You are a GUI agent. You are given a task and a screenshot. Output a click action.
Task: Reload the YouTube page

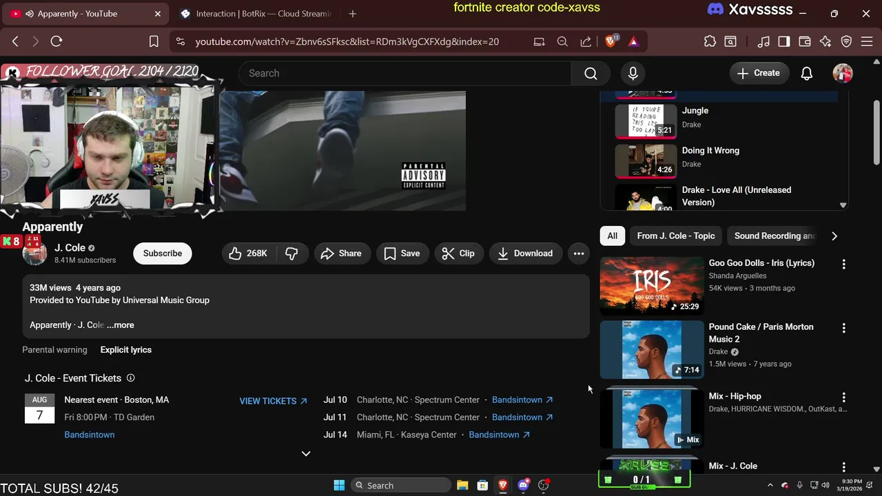[x=57, y=41]
